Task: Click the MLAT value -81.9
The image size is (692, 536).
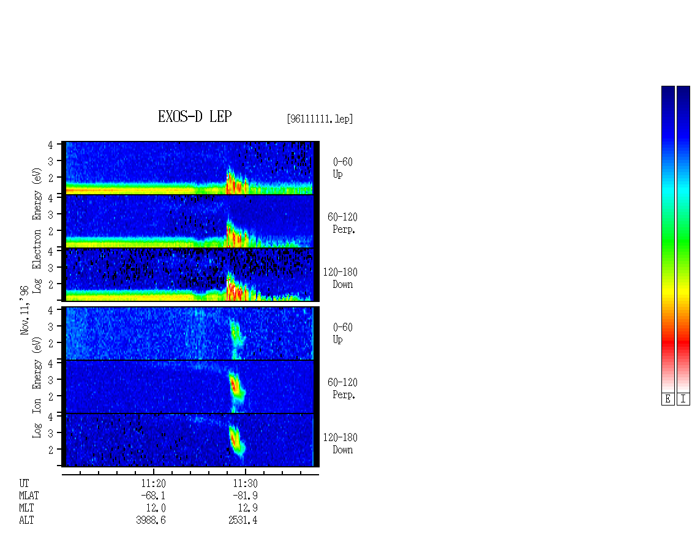Action: pos(245,496)
